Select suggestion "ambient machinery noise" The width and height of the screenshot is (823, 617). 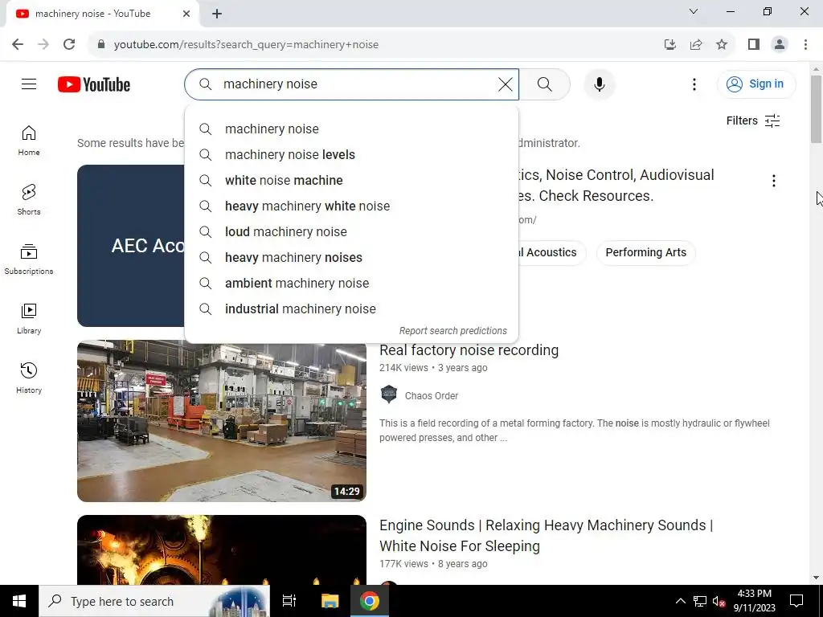(x=351, y=284)
